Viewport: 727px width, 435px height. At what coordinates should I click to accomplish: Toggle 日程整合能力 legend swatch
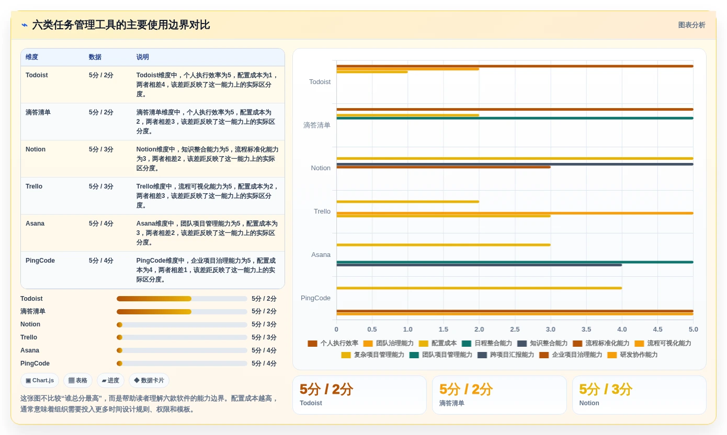coord(467,344)
